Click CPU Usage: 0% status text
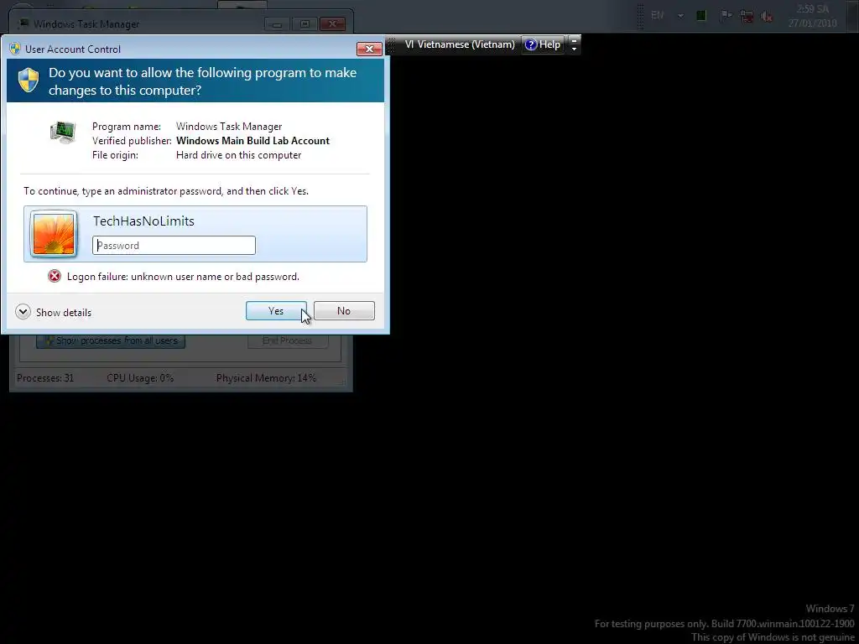859x644 pixels. pos(140,378)
